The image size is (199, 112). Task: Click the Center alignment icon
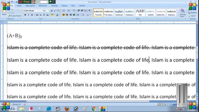click(67, 15)
